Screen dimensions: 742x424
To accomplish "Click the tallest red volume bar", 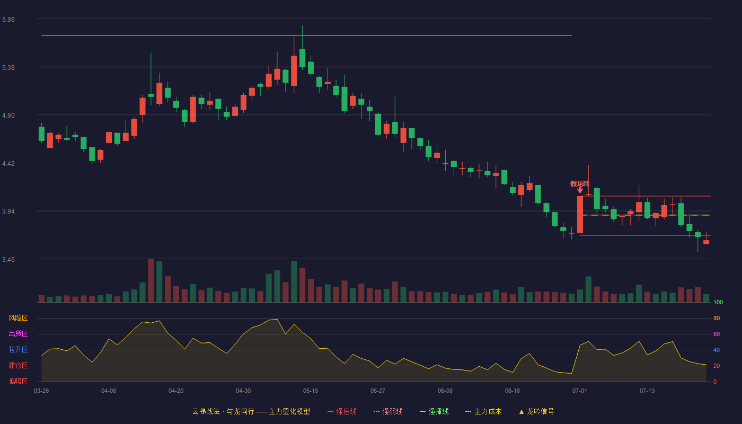I will [151, 280].
